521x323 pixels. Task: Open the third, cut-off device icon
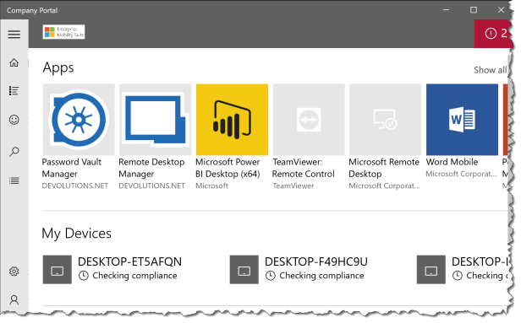tap(431, 269)
